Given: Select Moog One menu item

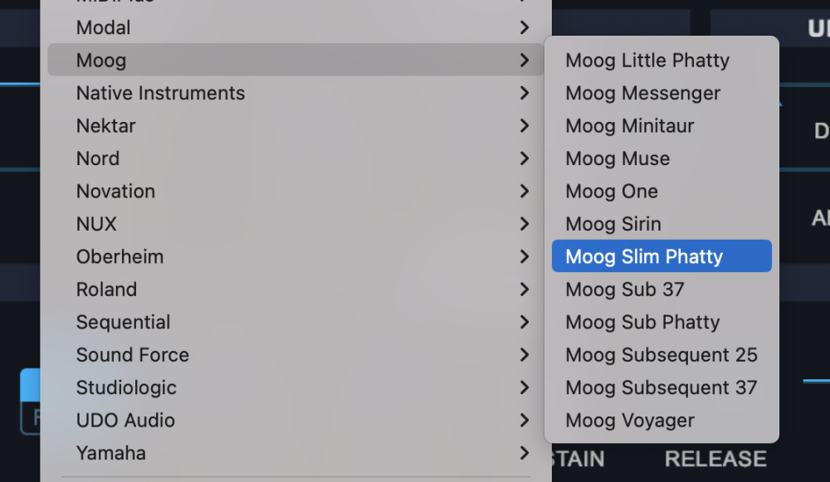Looking at the screenshot, I should click(x=611, y=192).
